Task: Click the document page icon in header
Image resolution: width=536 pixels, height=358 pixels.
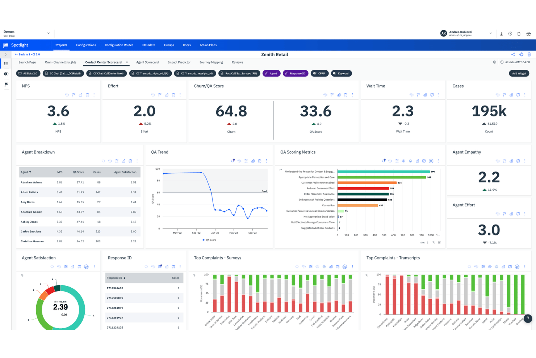Action: (519, 34)
